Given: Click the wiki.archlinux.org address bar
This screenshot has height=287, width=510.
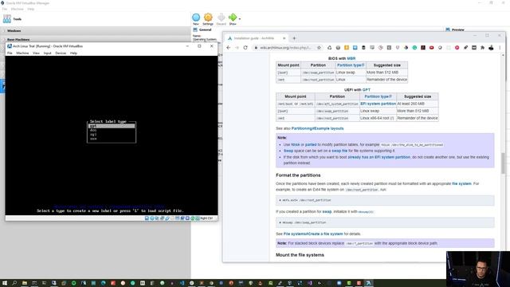Looking at the screenshot, I should 285,48.
